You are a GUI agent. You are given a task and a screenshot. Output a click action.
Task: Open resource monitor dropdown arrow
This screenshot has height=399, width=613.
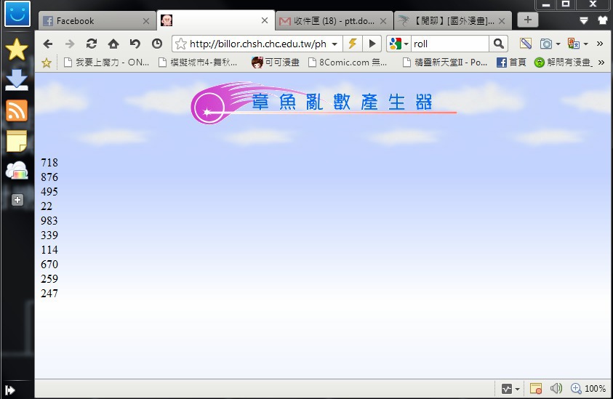517,390
